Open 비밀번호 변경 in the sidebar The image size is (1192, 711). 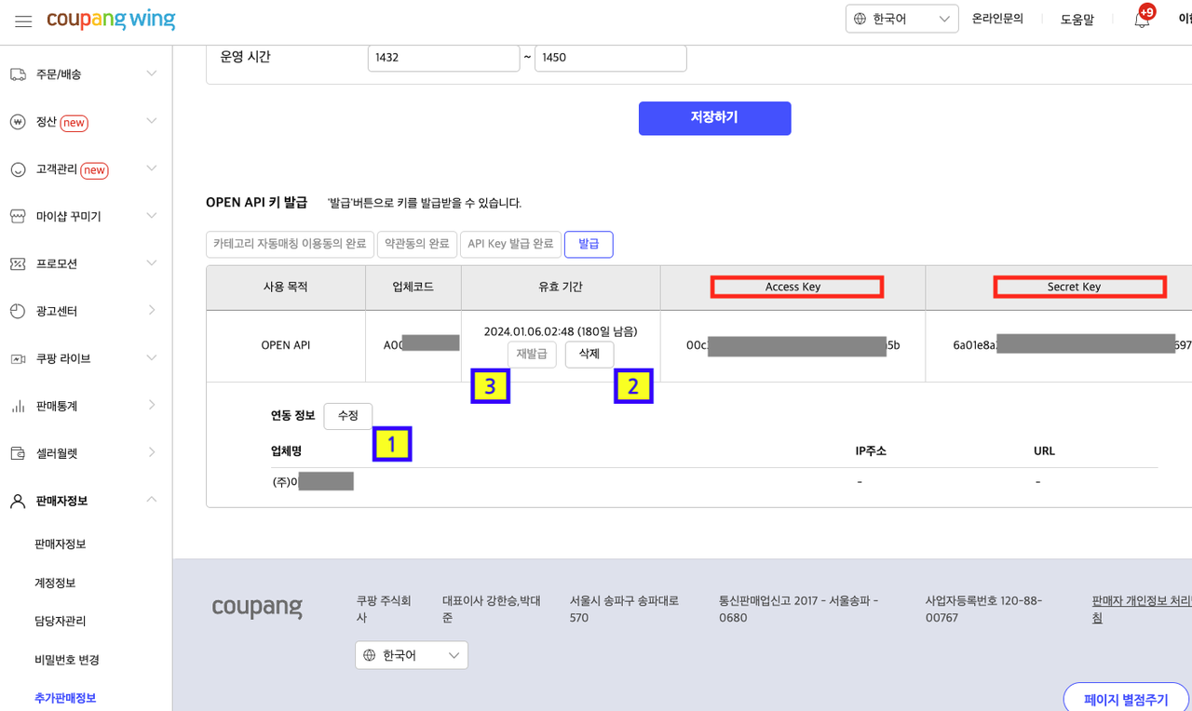(x=67, y=660)
